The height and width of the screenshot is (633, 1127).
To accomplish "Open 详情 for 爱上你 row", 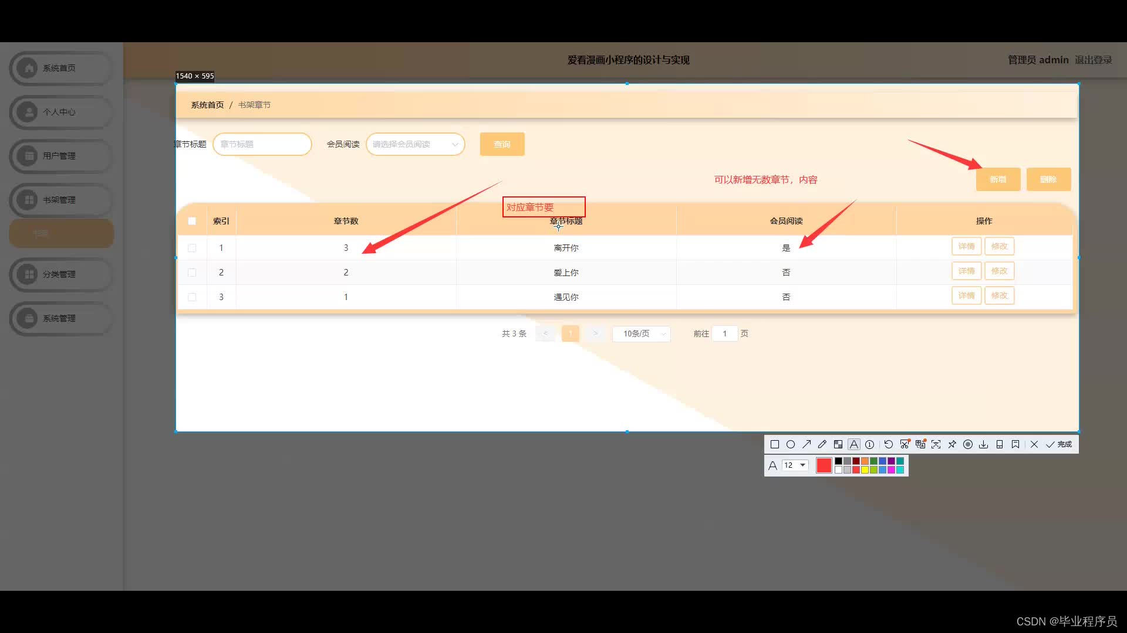I will pyautogui.click(x=966, y=271).
